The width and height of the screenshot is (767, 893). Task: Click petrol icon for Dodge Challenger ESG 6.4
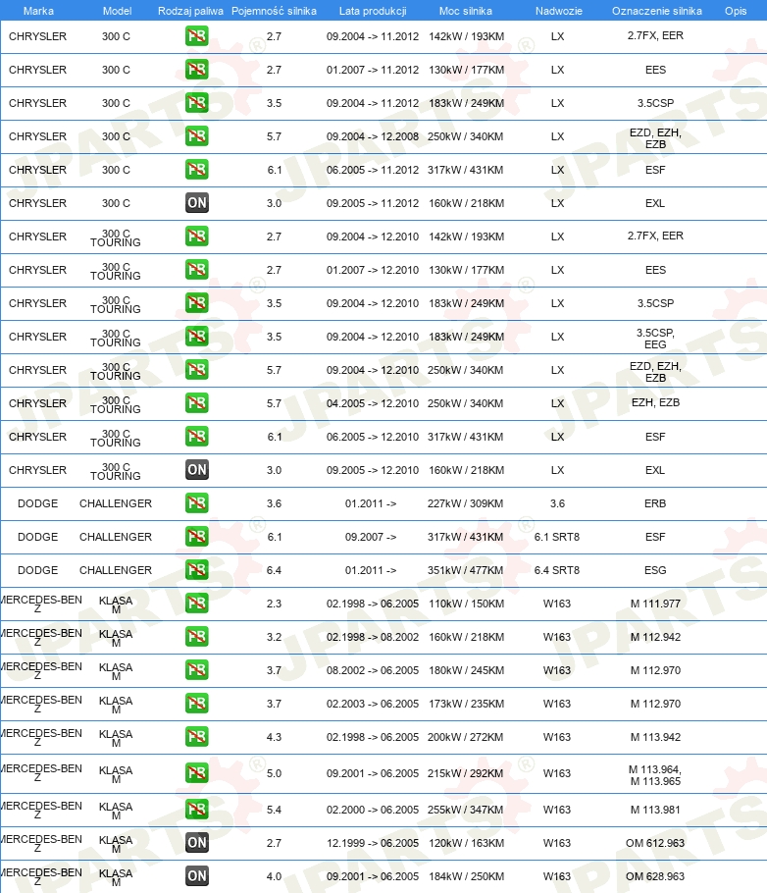tap(196, 569)
